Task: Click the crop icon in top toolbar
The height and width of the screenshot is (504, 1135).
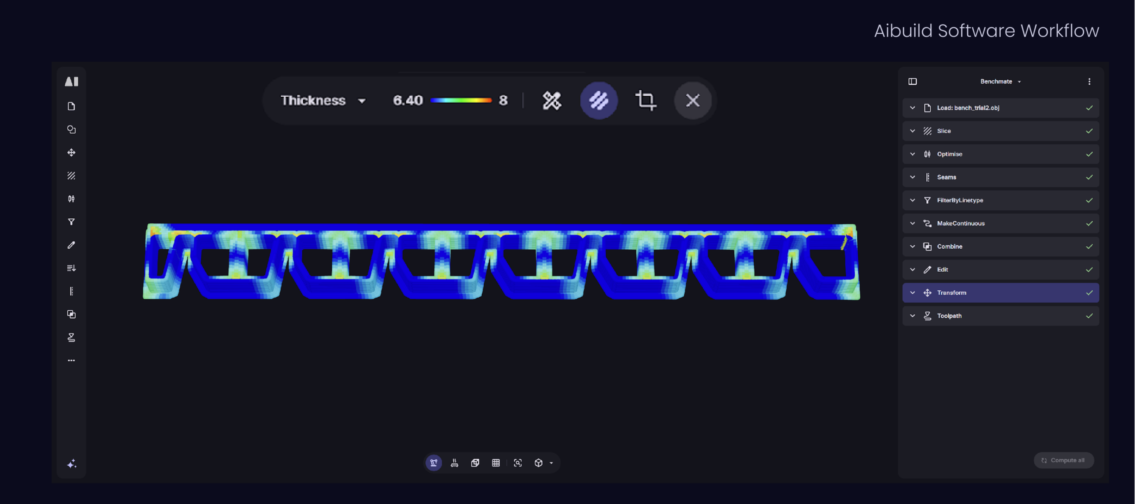Action: tap(645, 100)
